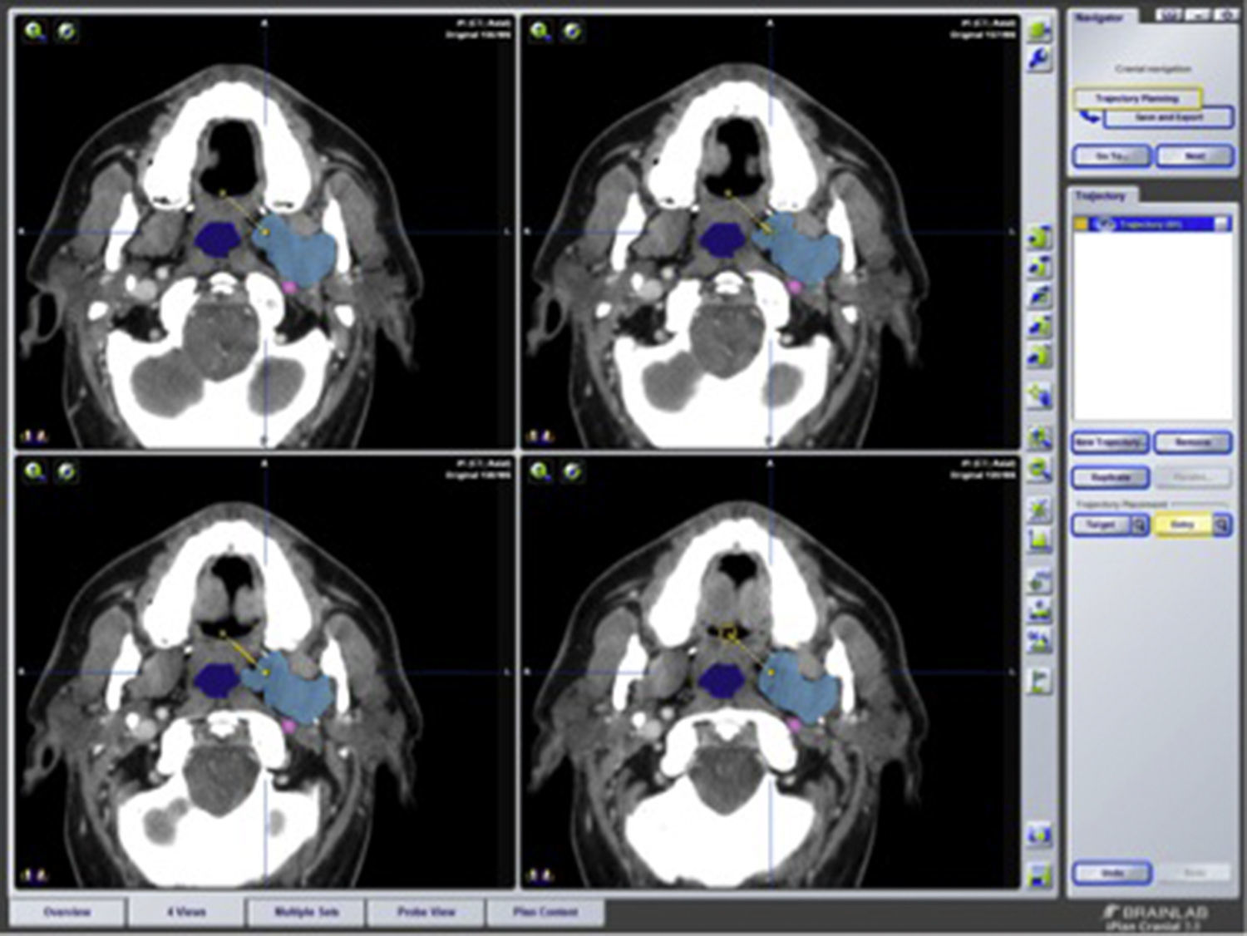Image resolution: width=1247 pixels, height=936 pixels.
Task: Click the yellow color swatch of the trajectory
Action: (1081, 224)
